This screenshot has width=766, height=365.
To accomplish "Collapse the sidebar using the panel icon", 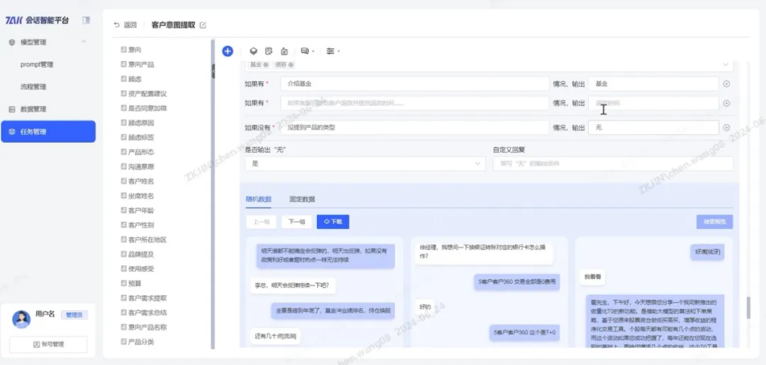I will click(x=86, y=20).
